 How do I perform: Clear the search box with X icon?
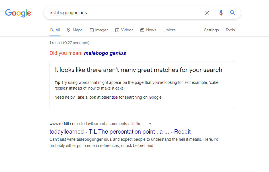click(x=207, y=13)
